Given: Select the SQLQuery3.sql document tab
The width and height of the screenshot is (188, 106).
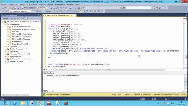Looking at the screenshot, I should (x=58, y=16).
